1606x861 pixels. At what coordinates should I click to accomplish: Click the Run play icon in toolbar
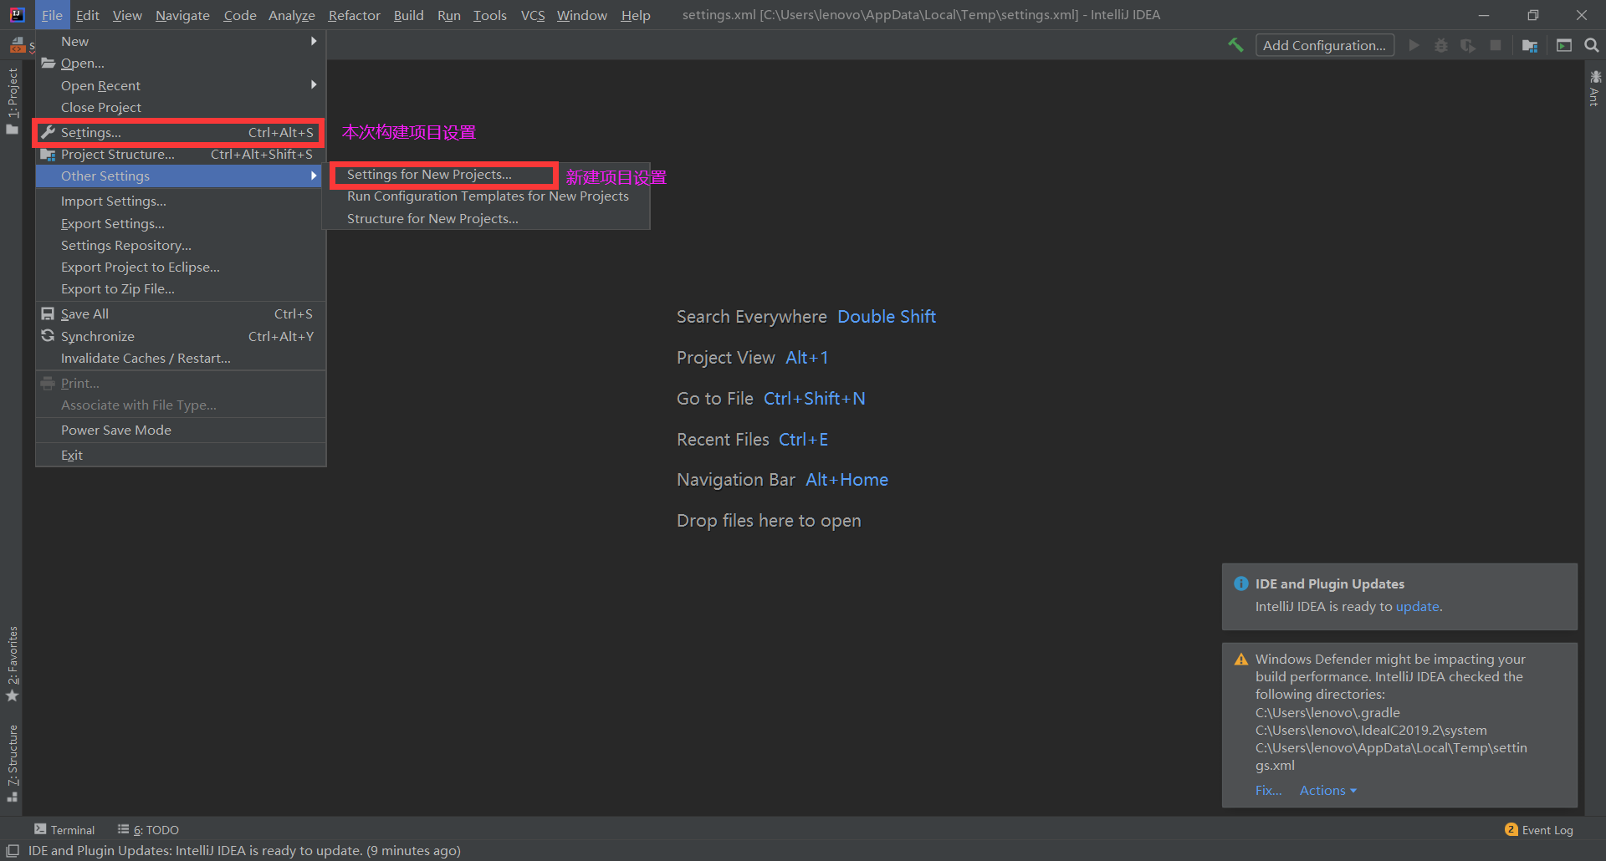click(x=1414, y=45)
